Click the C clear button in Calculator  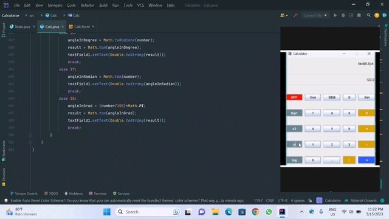tap(349, 97)
